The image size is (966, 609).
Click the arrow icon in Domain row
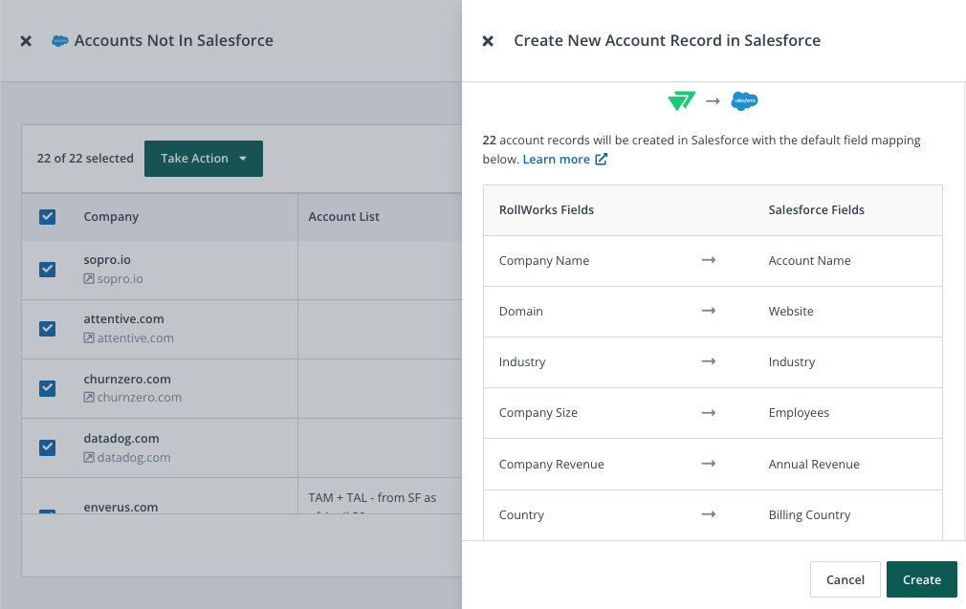(x=709, y=311)
